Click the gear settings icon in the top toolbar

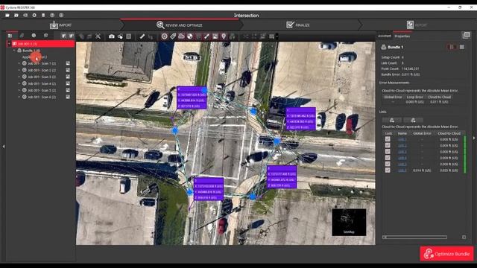[34, 15]
